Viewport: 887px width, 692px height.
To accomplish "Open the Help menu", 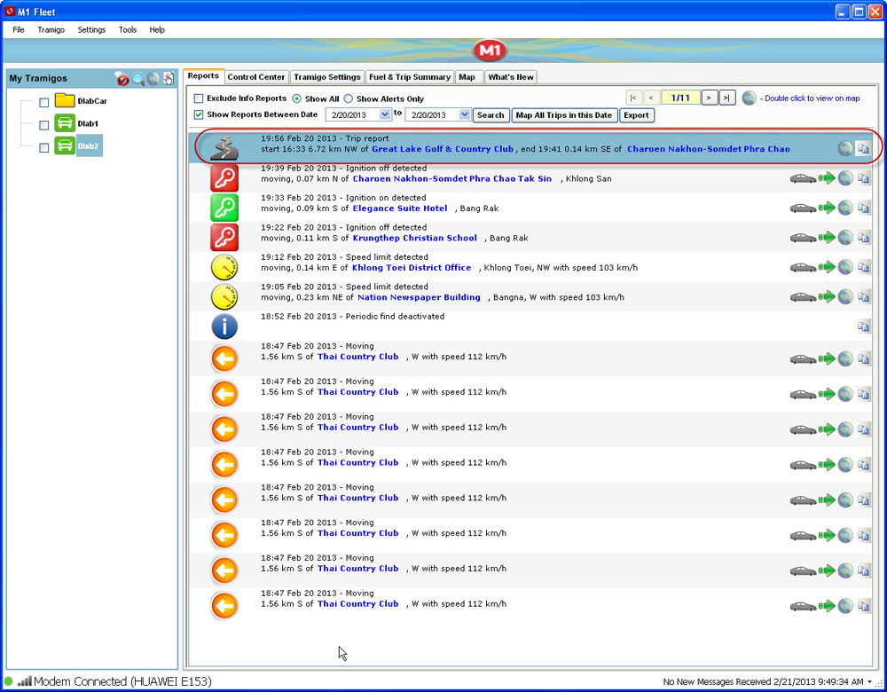I will [157, 30].
